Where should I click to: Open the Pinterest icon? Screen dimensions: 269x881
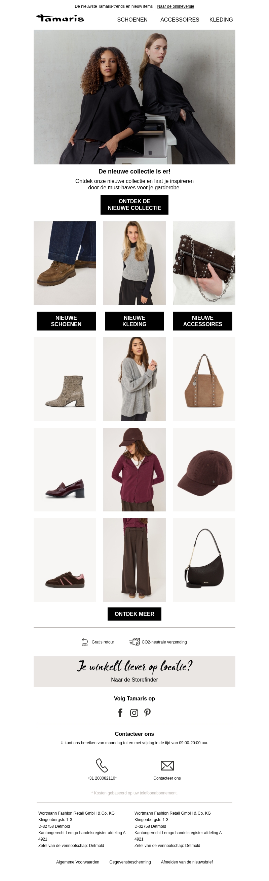click(148, 713)
